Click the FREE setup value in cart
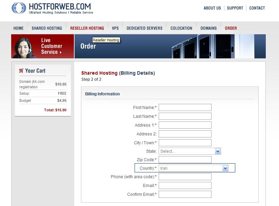The image size is (279, 206). pos(62,93)
